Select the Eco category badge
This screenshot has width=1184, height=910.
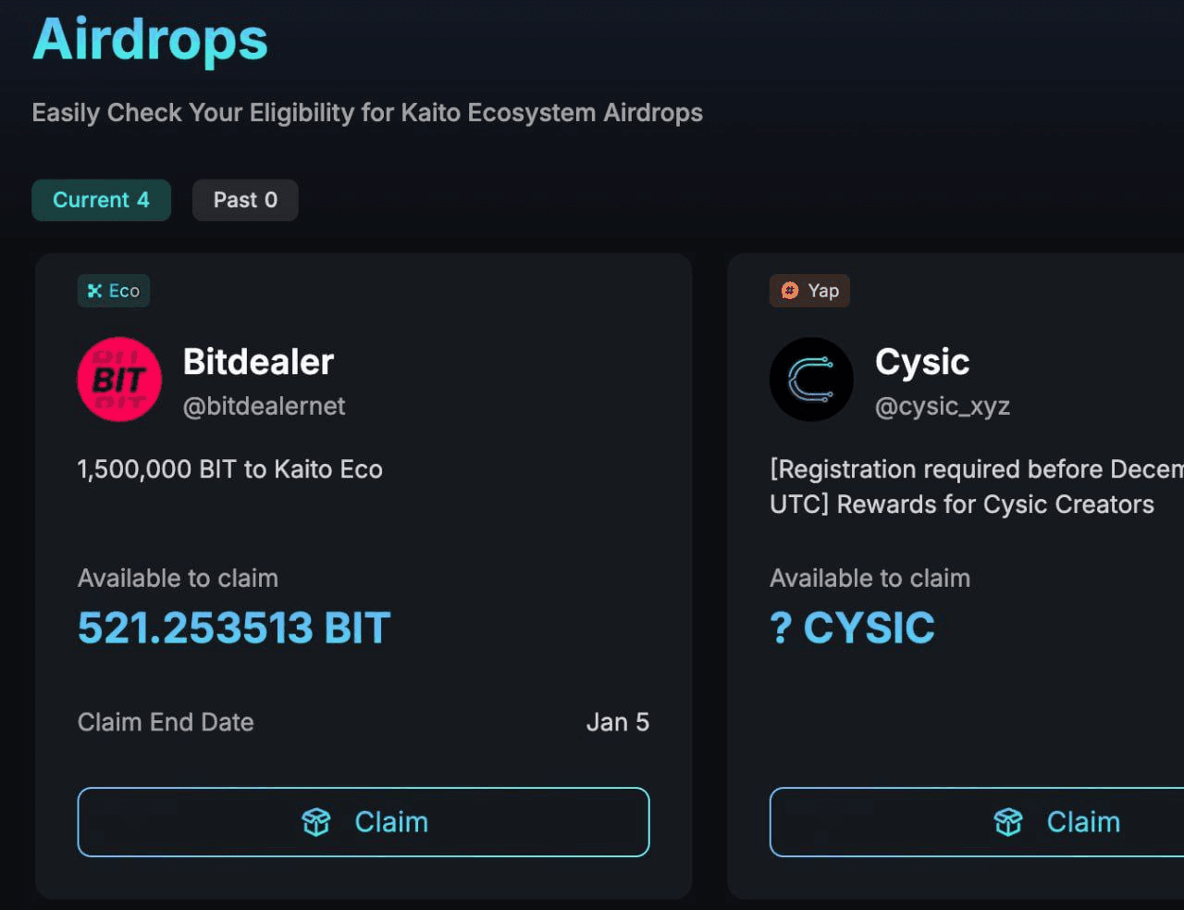114,291
